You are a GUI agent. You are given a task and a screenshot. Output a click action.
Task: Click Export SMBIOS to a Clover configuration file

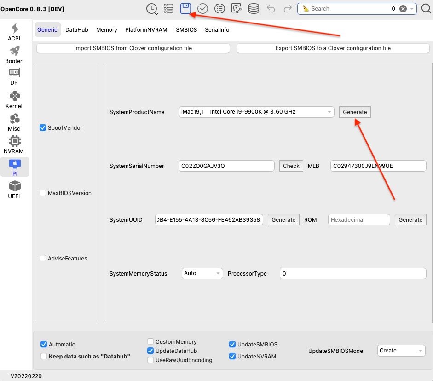click(x=333, y=48)
